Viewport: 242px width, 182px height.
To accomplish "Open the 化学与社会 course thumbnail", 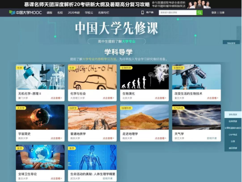I will point(92,77).
